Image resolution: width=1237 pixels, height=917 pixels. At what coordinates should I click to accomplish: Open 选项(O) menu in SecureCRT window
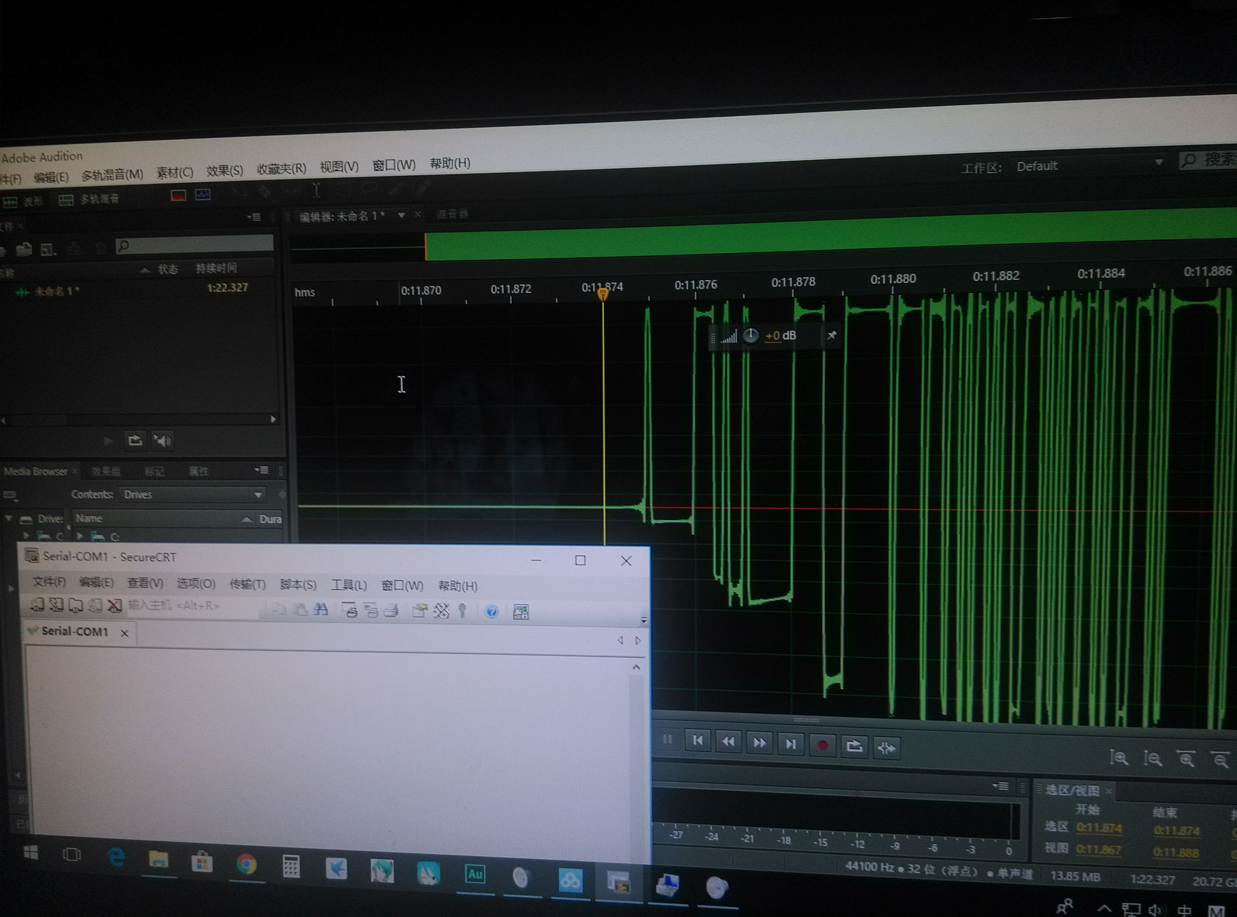[196, 584]
